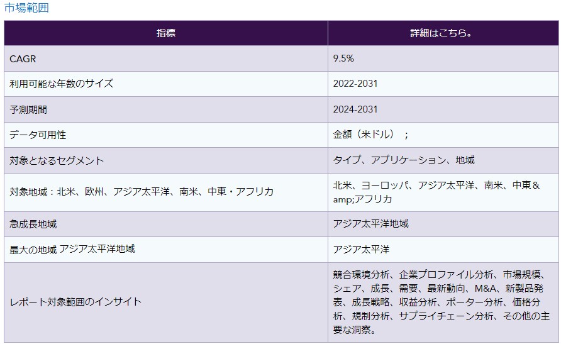Viewport: 561px width, 344px height.
Task: Click the 競合環境分析 insights description cell
Action: coord(443,302)
